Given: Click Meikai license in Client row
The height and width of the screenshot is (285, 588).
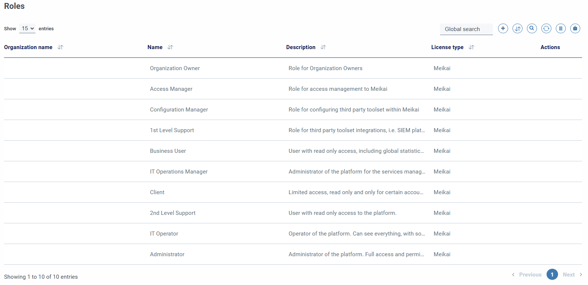Looking at the screenshot, I should coord(442,192).
